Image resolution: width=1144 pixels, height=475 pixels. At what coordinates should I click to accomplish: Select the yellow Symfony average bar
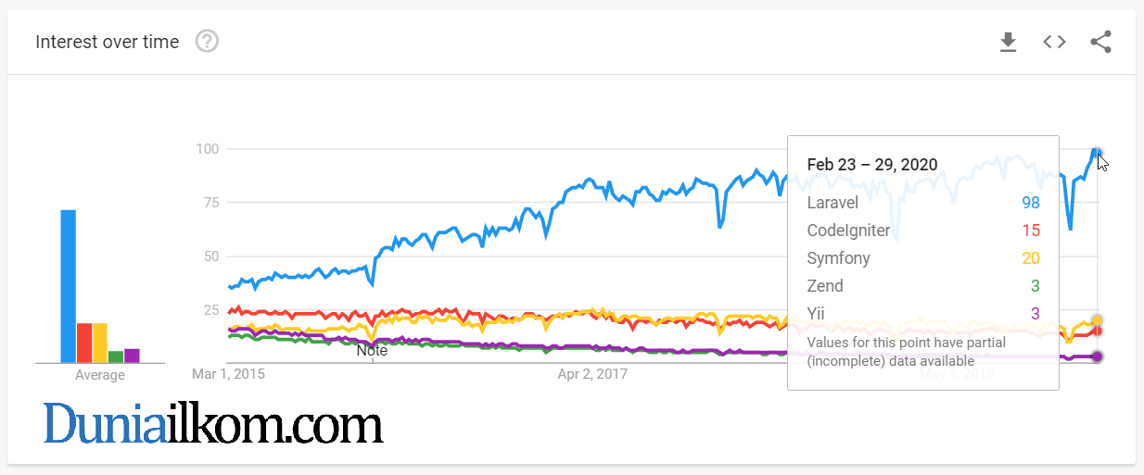click(x=100, y=343)
